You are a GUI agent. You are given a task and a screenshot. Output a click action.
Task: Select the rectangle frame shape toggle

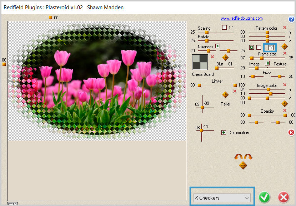coord(259,47)
